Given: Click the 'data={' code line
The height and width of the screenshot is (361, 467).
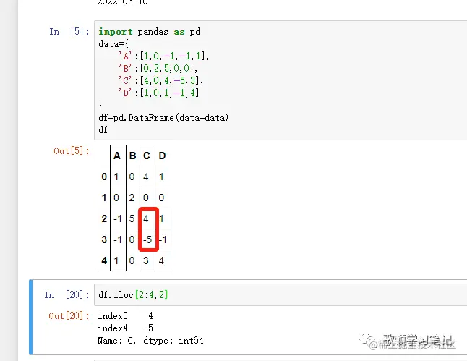Looking at the screenshot, I should (x=113, y=44).
